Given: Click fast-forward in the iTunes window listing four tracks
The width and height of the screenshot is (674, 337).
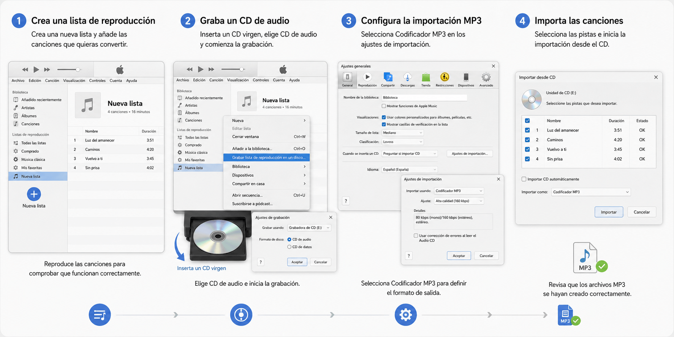Looking at the screenshot, I should tap(47, 70).
